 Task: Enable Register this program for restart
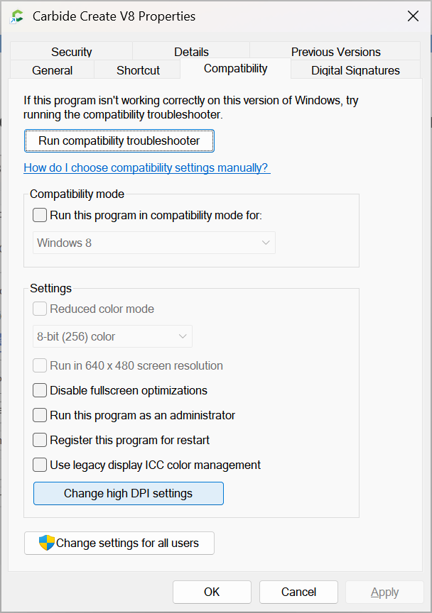pyautogui.click(x=40, y=440)
